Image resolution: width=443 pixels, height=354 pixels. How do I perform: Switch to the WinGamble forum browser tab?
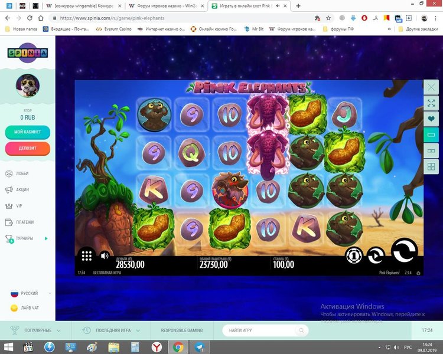pyautogui.click(x=165, y=5)
